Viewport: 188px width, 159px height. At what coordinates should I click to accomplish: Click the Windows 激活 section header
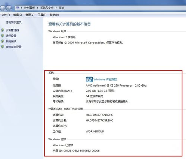[x=57, y=139]
